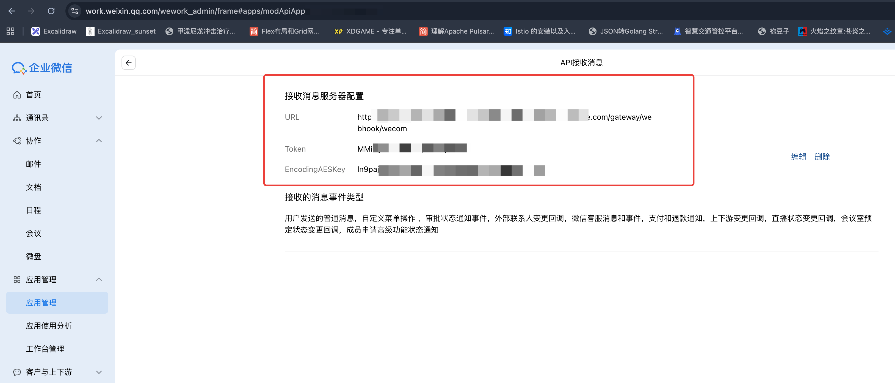Click the 企业微信 logo
The width and height of the screenshot is (895, 383).
[42, 68]
